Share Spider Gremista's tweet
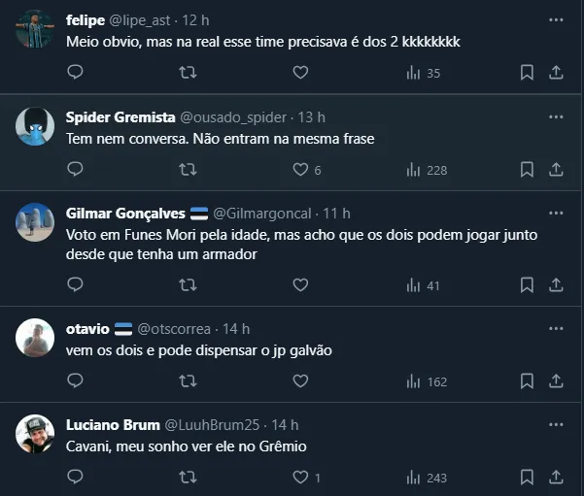 coord(556,170)
